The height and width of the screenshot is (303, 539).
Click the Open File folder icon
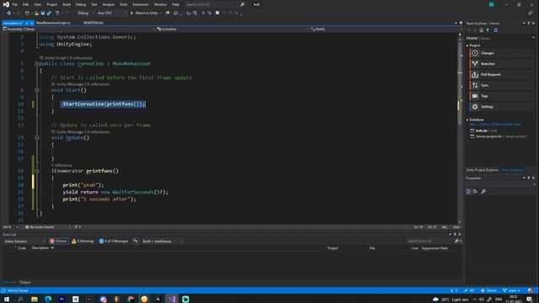[36, 13]
